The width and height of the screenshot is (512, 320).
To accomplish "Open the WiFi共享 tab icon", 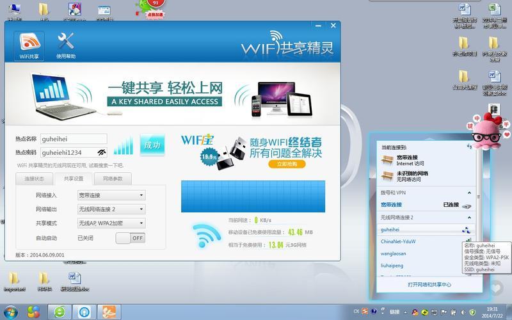I will [x=29, y=46].
